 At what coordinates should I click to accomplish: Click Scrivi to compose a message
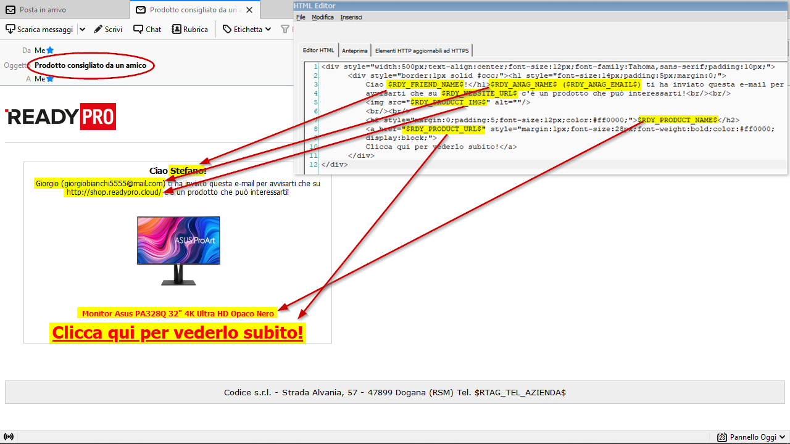point(108,29)
